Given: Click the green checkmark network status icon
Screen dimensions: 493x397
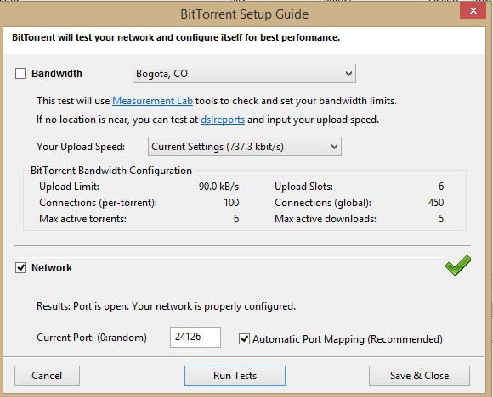Looking at the screenshot, I should (x=458, y=266).
